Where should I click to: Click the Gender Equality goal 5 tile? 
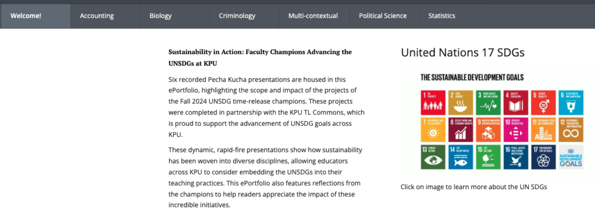point(543,102)
